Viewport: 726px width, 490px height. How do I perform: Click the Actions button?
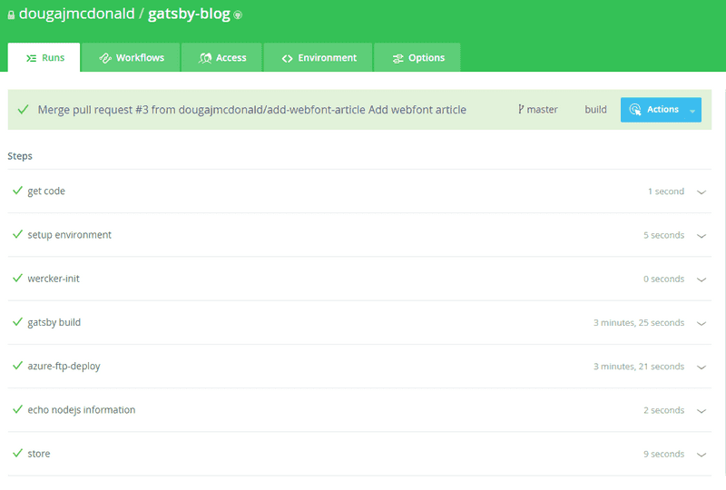[x=661, y=110]
